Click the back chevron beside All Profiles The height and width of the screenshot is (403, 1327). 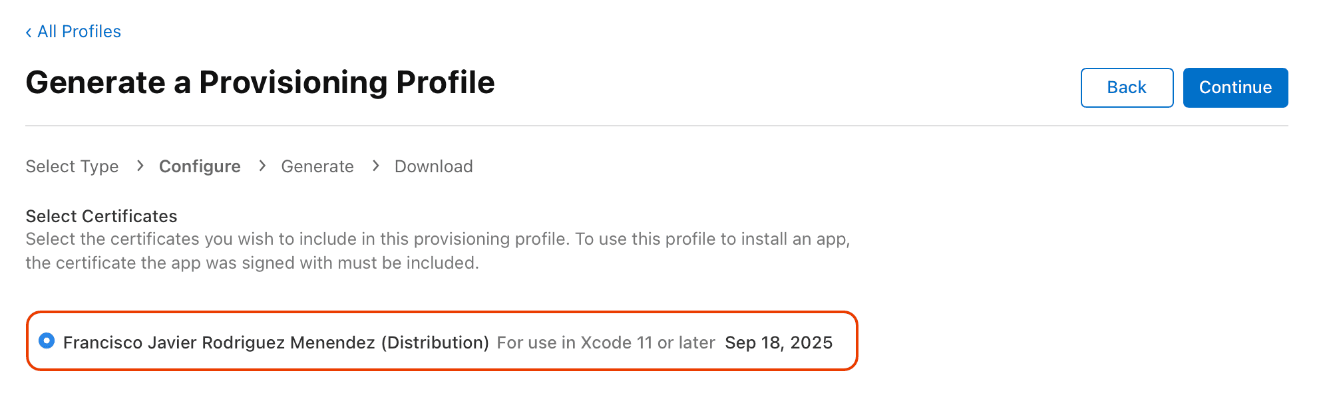(29, 32)
